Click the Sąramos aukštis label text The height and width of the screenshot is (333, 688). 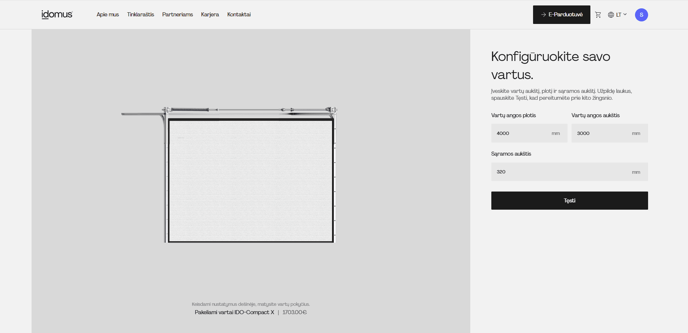(x=511, y=154)
